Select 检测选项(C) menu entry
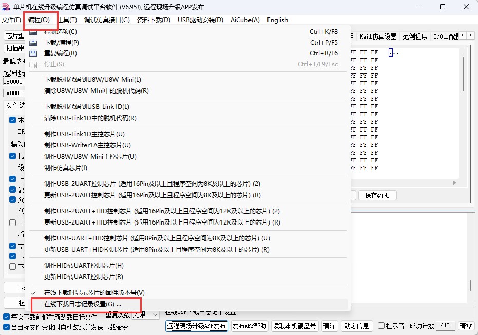This screenshot has width=478, height=335. click(188, 31)
